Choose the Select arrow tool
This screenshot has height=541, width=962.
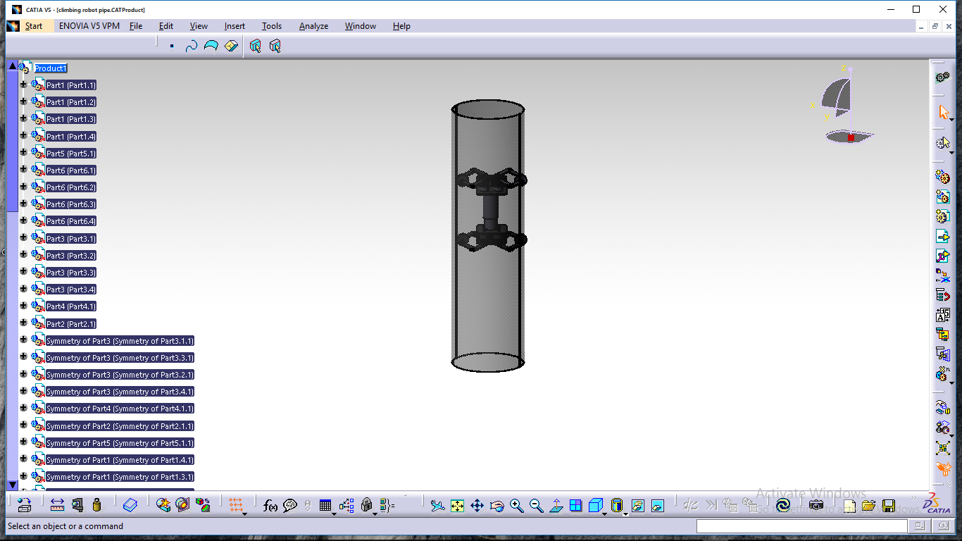943,112
